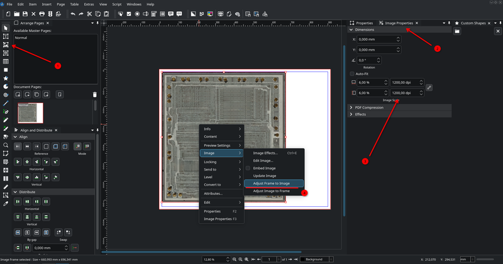Open the Script menu

(x=117, y=4)
